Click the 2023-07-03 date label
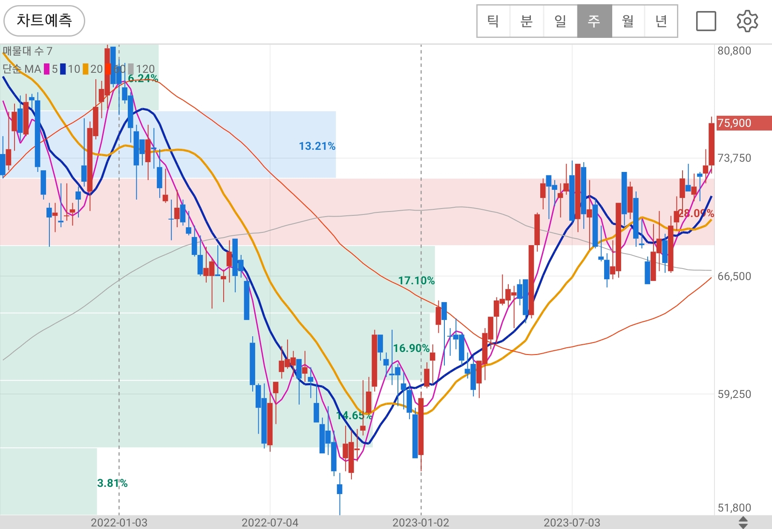This screenshot has height=529, width=772. click(572, 523)
